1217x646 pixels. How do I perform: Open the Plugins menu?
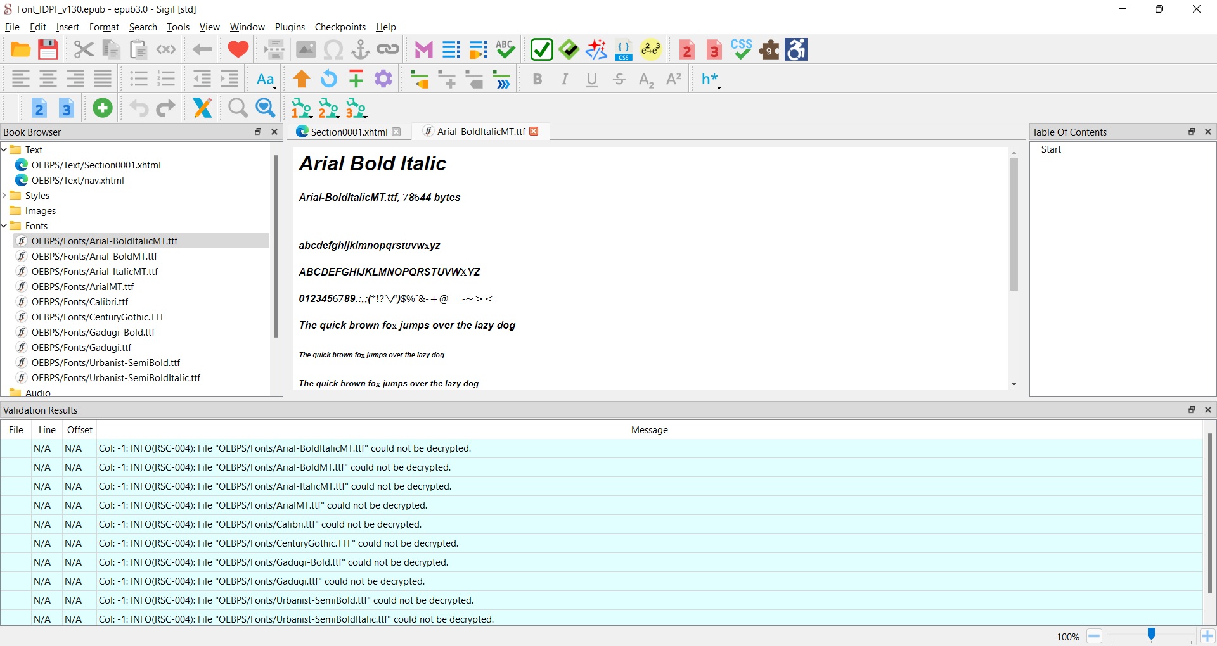[x=290, y=27]
